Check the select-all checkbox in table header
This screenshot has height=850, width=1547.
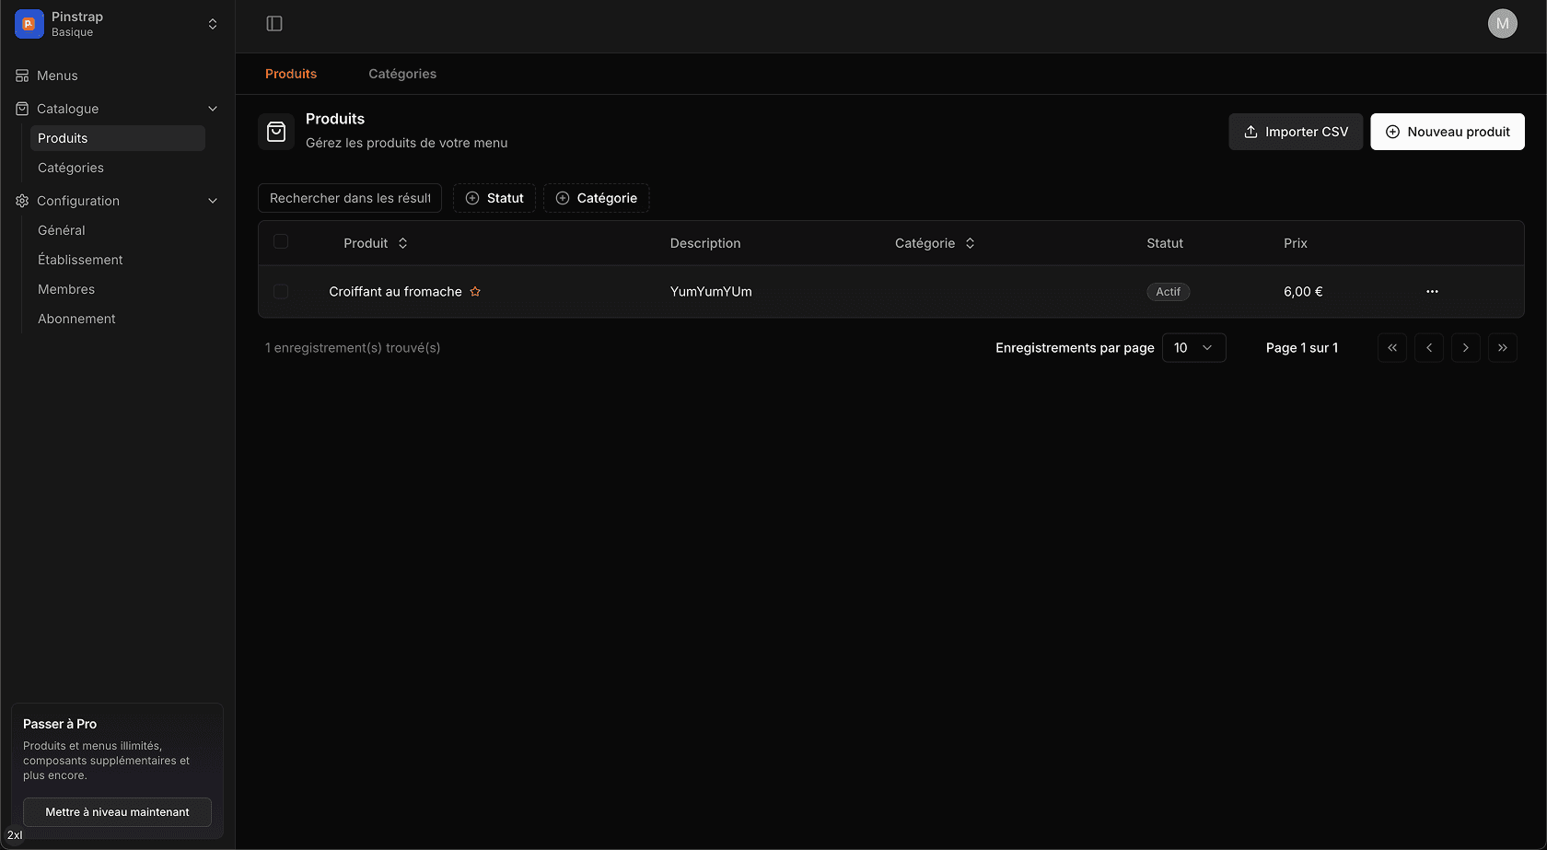281,242
